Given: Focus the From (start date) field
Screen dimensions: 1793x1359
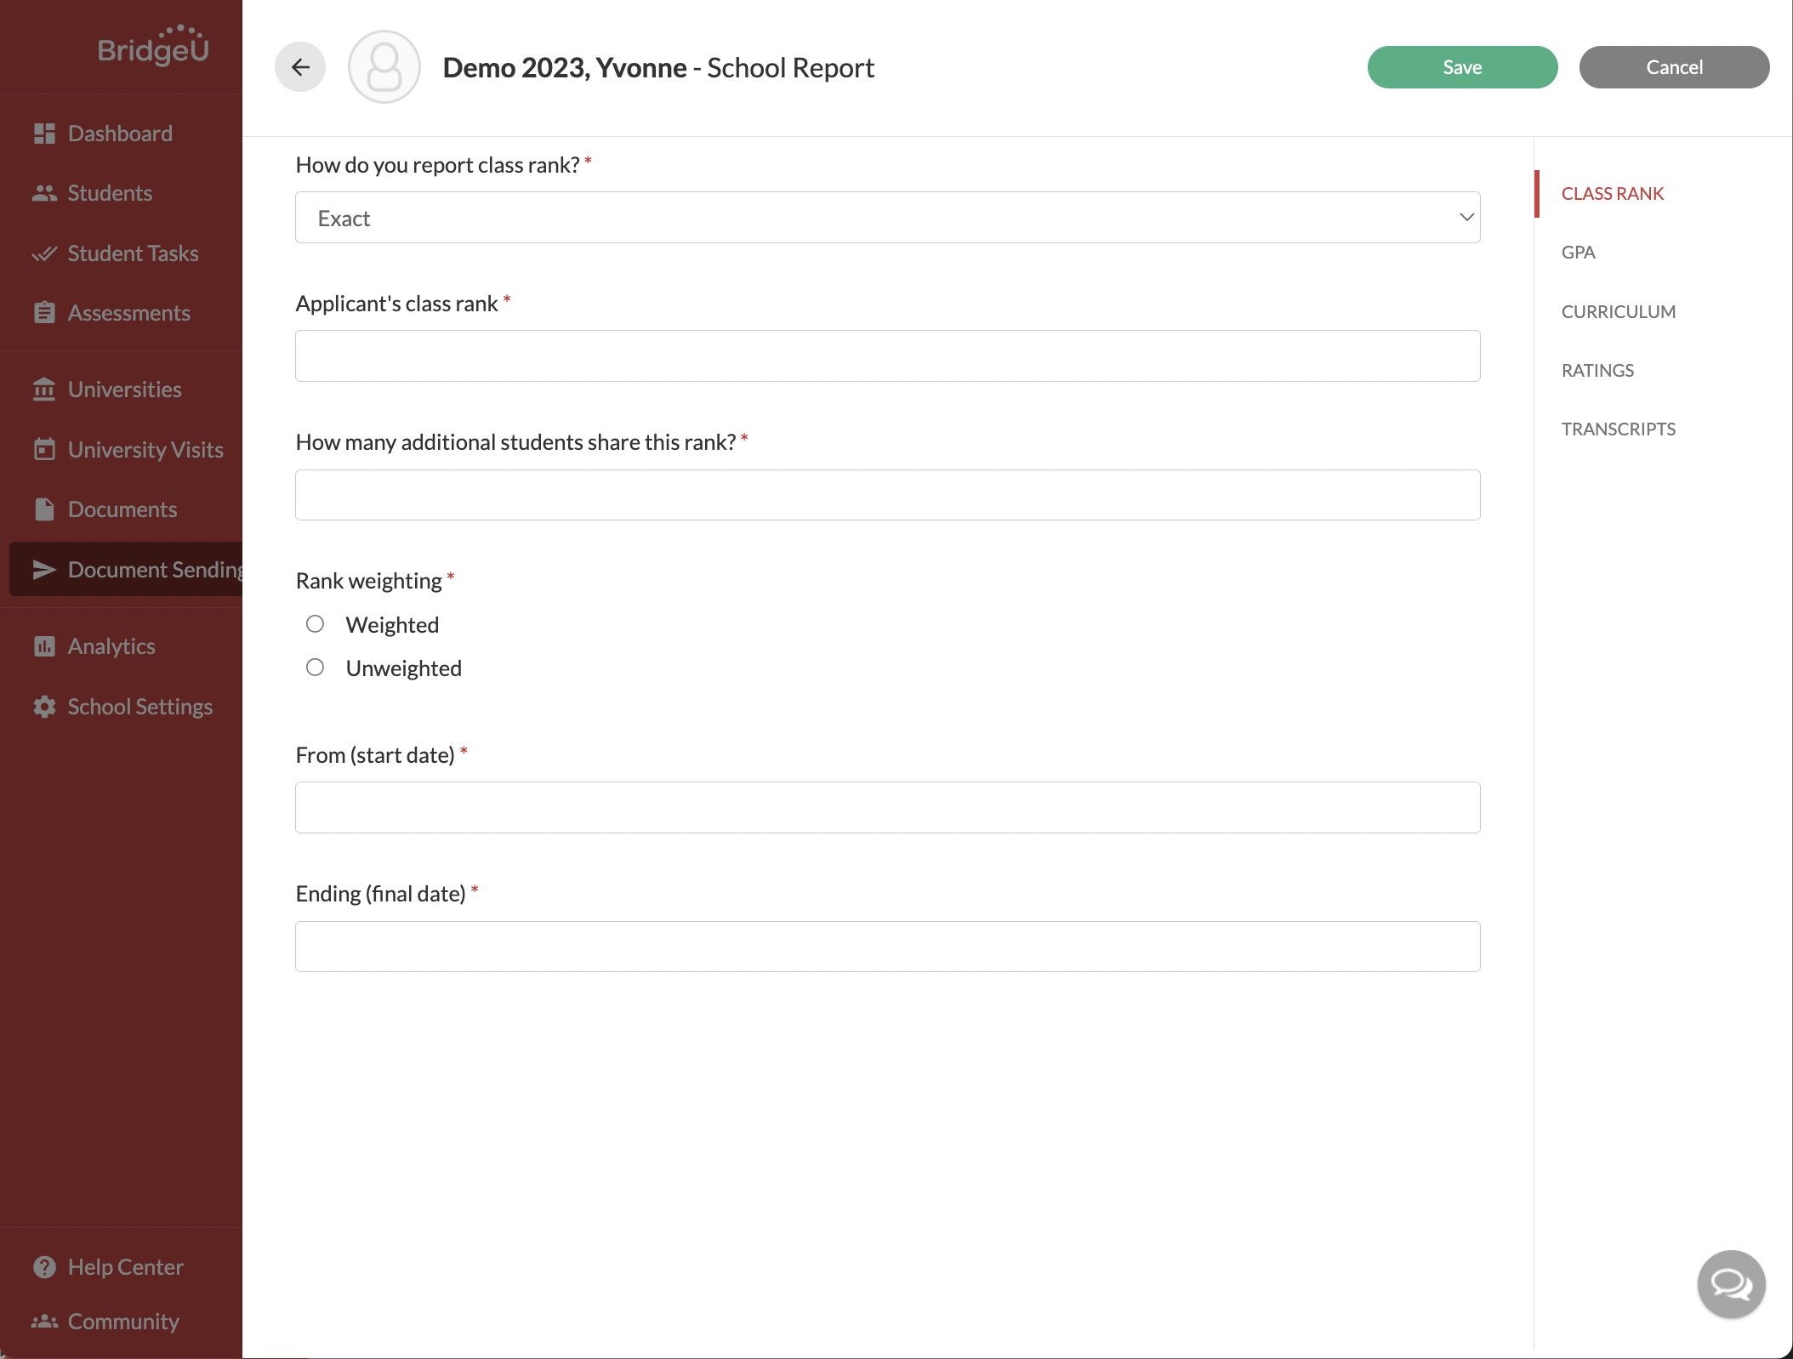Looking at the screenshot, I should point(887,807).
